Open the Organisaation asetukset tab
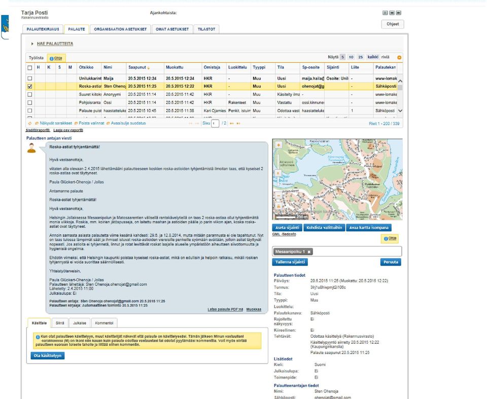 pyautogui.click(x=120, y=29)
